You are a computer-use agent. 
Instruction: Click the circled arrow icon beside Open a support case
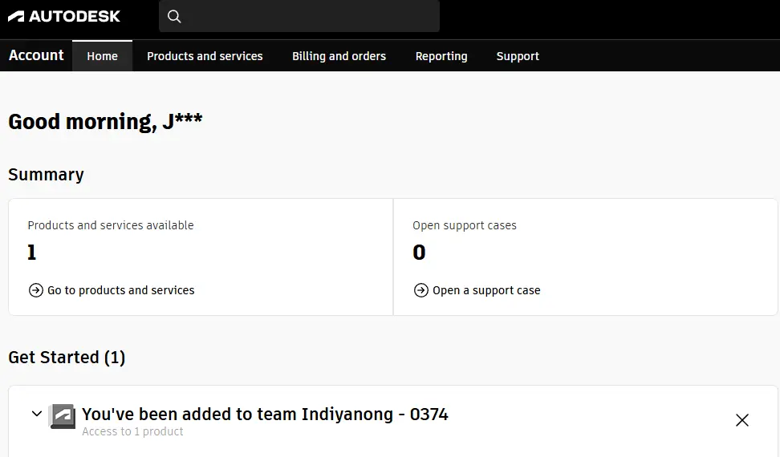[420, 290]
